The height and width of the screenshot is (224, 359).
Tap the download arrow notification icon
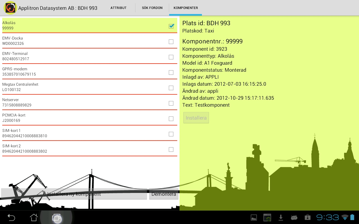tap(280, 217)
